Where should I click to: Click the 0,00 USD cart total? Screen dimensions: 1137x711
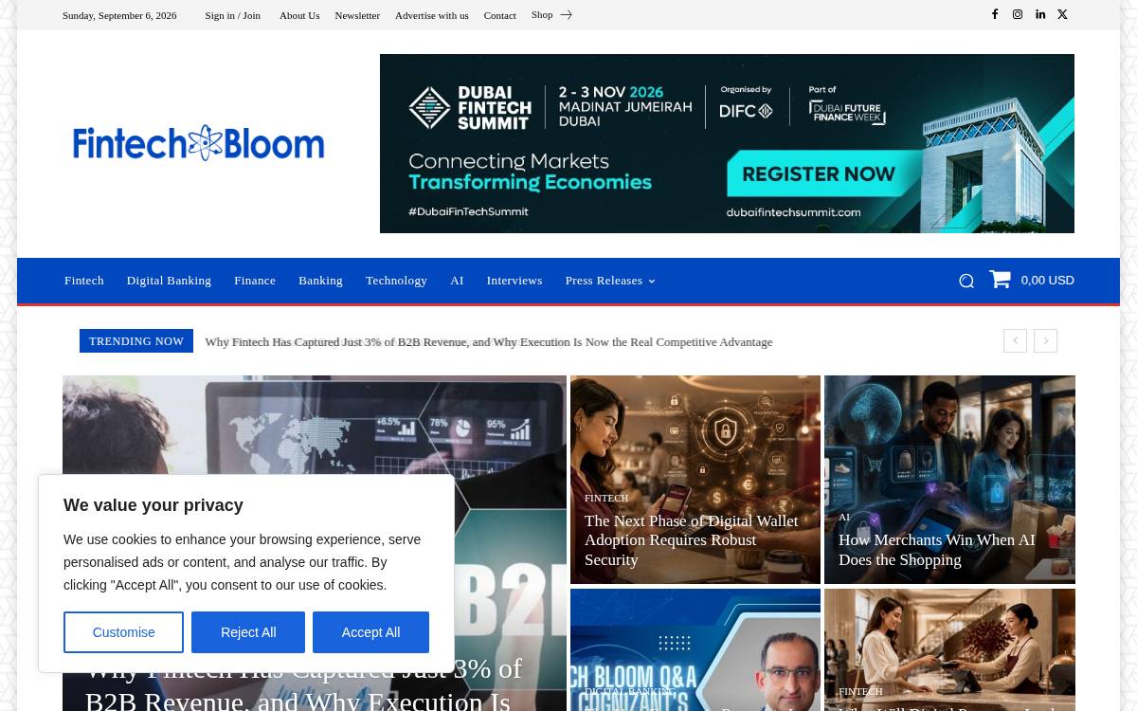pyautogui.click(x=1047, y=281)
